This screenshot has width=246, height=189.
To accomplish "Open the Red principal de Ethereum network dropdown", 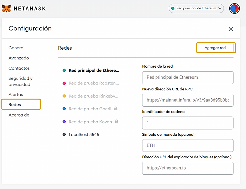I will [196, 8].
